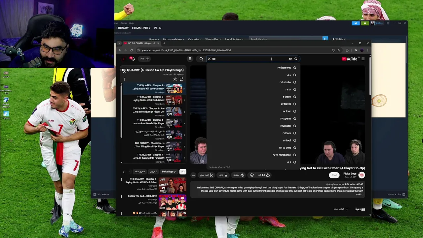Go to the YouTube home logo
This screenshot has height=238, width=423.
[349, 59]
